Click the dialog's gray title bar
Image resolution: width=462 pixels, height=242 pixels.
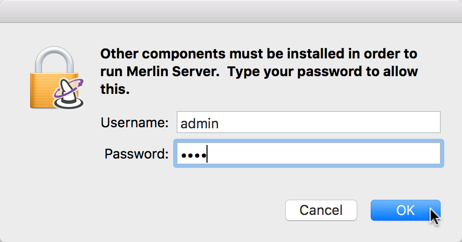pyautogui.click(x=231, y=11)
